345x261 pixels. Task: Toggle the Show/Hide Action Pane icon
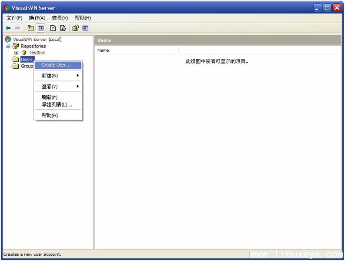point(85,28)
